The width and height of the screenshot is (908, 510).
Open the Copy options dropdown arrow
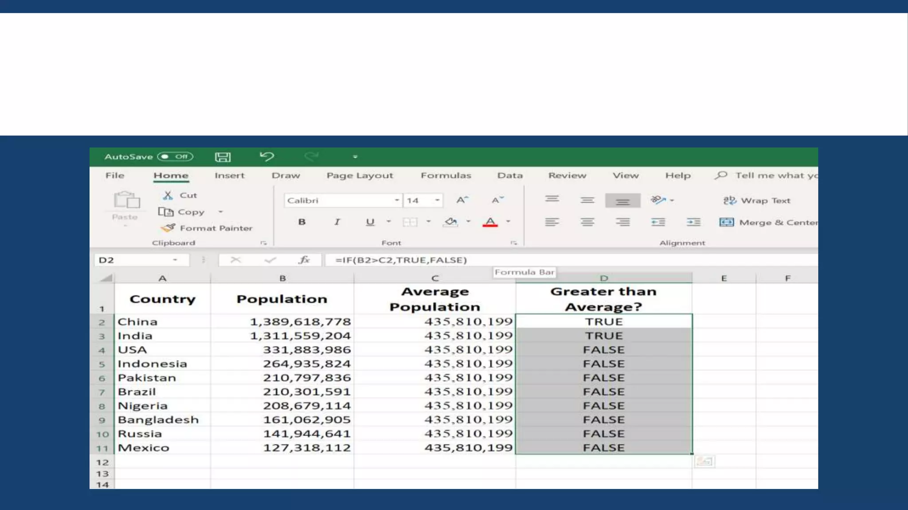click(x=220, y=212)
